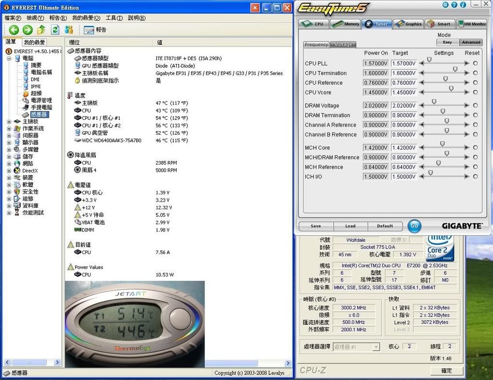Viewport: 493px width, 380px height.
Task: Select 效能測試 benchmark tree item
Action: [x=33, y=213]
